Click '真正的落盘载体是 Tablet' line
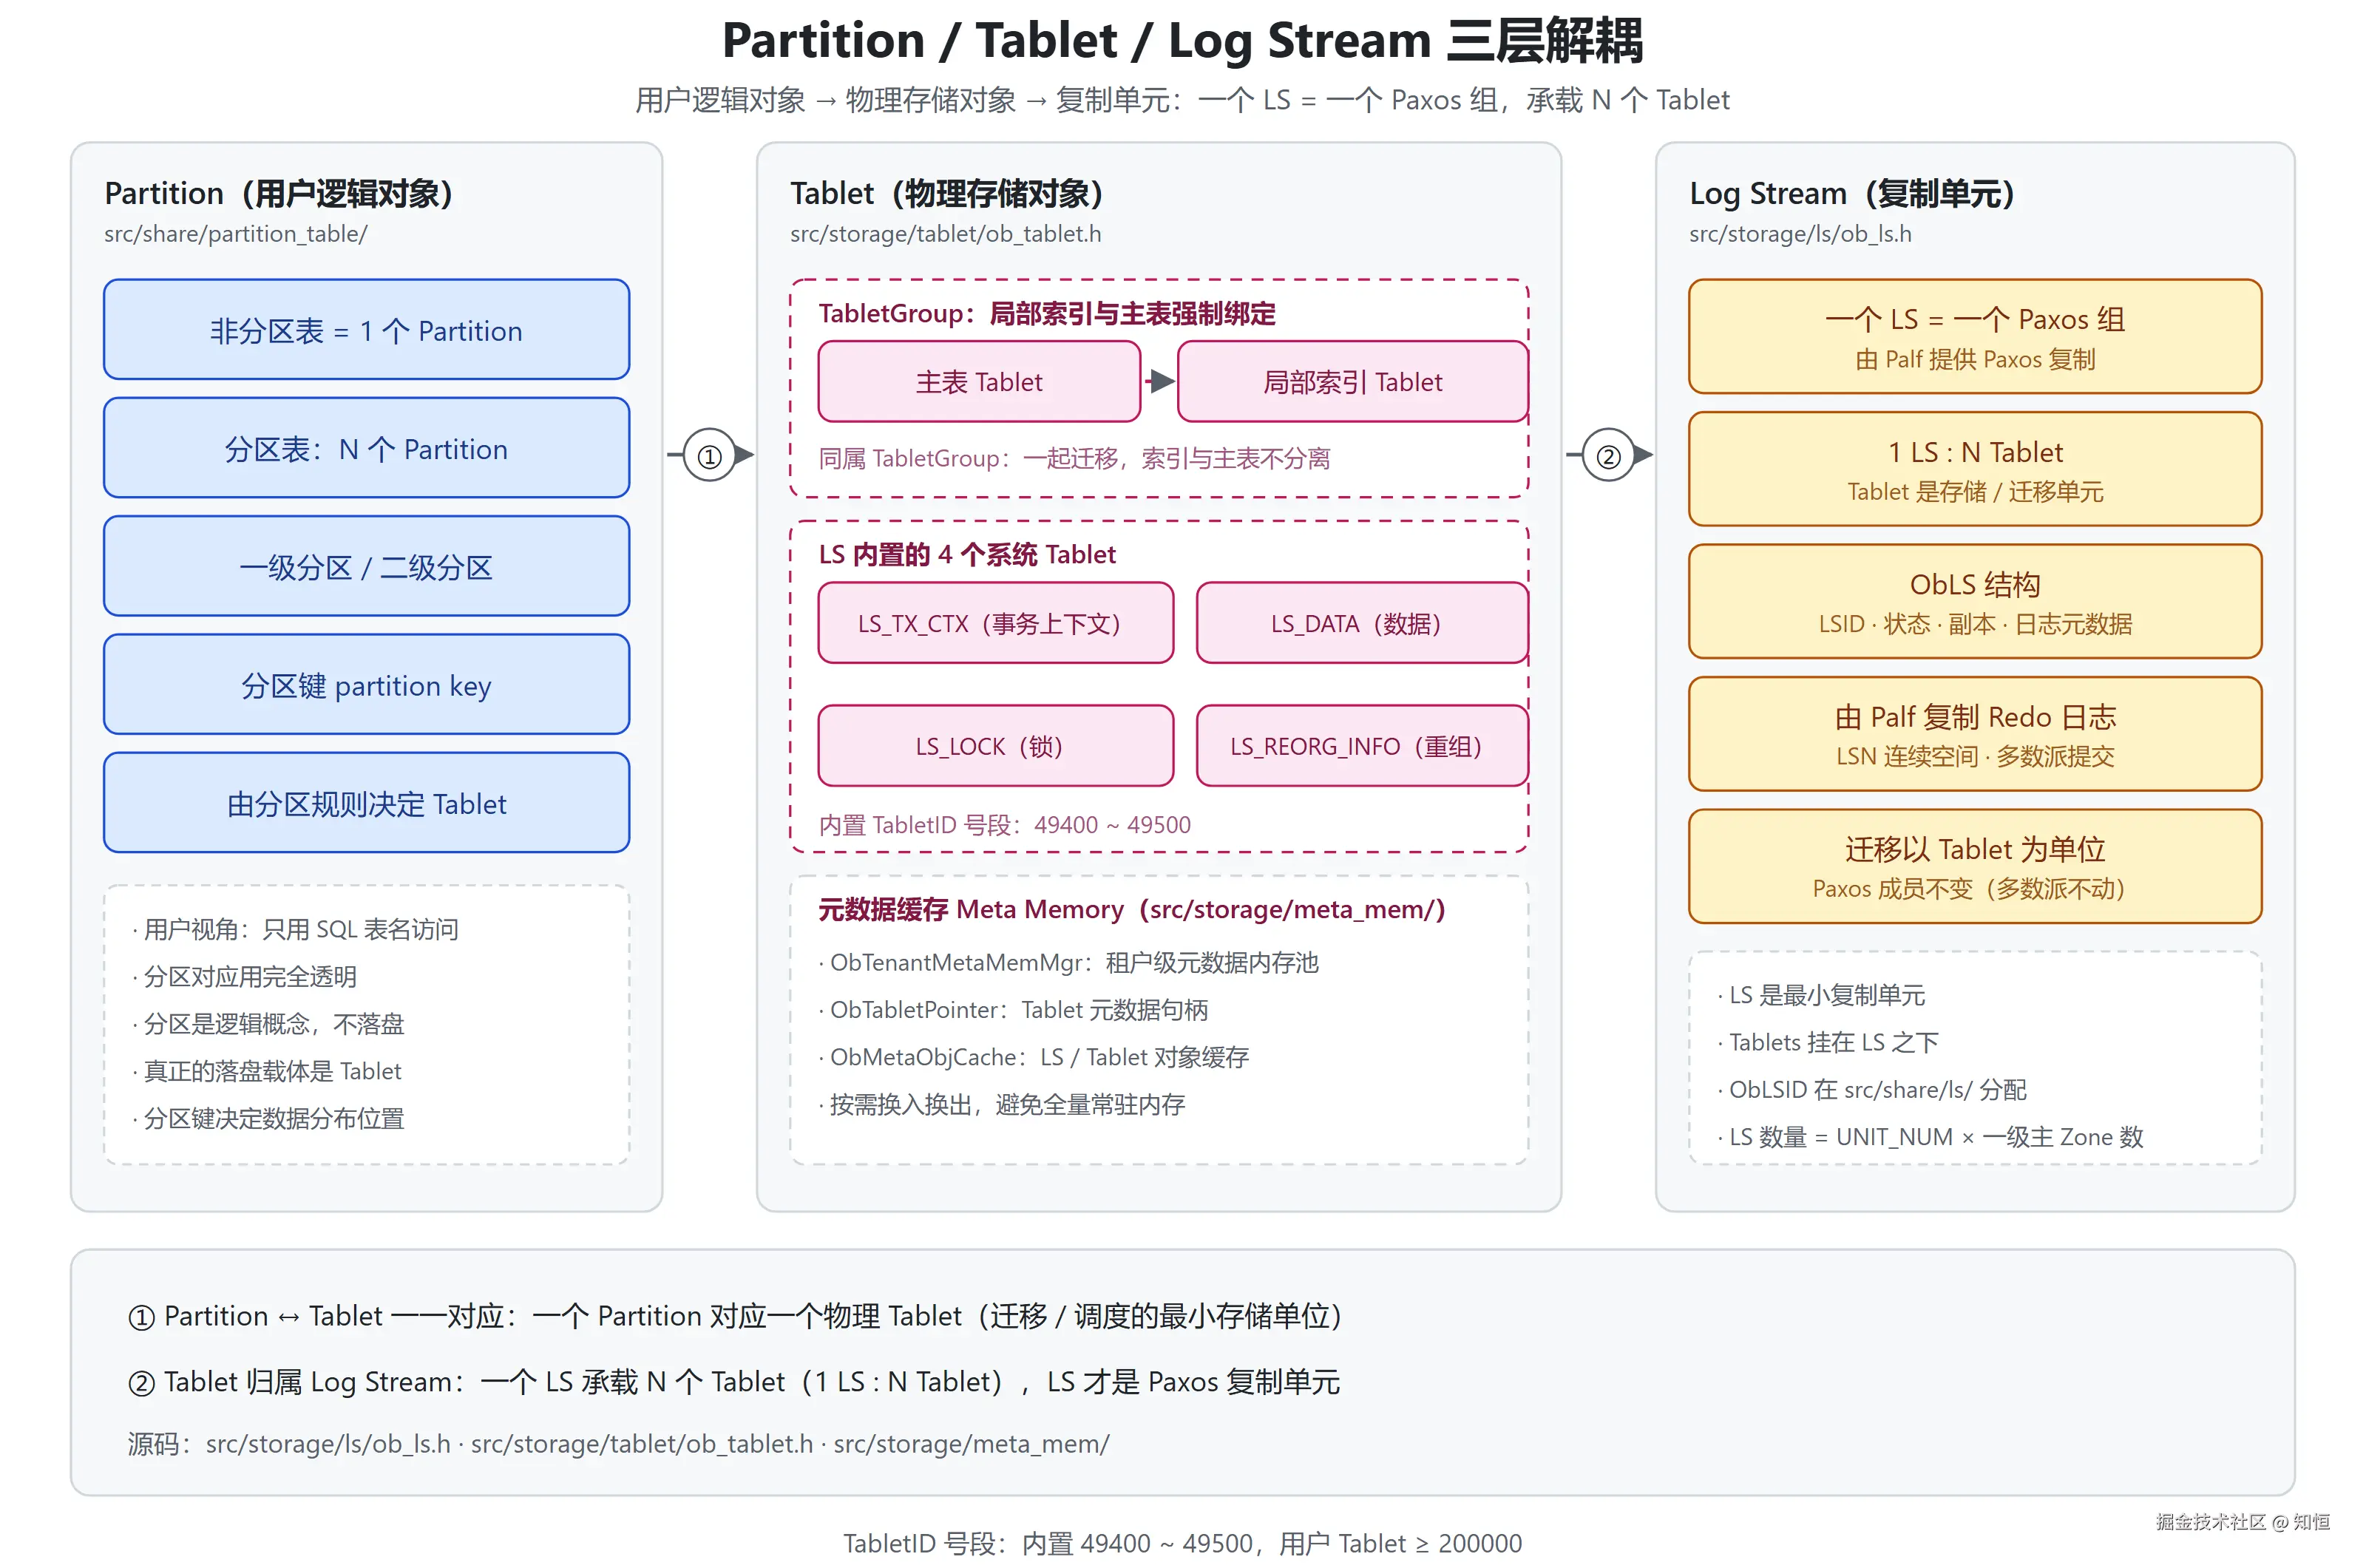This screenshot has height=1568, width=2366. (x=266, y=1071)
